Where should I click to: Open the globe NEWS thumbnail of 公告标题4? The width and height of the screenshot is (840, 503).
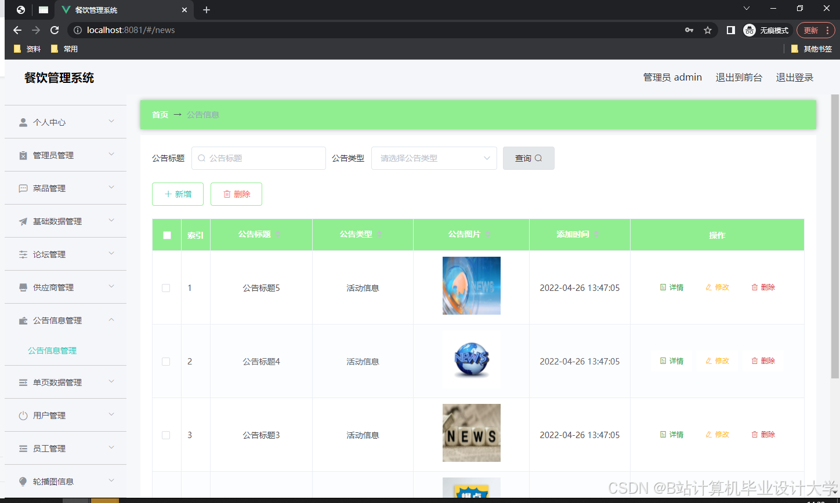[472, 359]
